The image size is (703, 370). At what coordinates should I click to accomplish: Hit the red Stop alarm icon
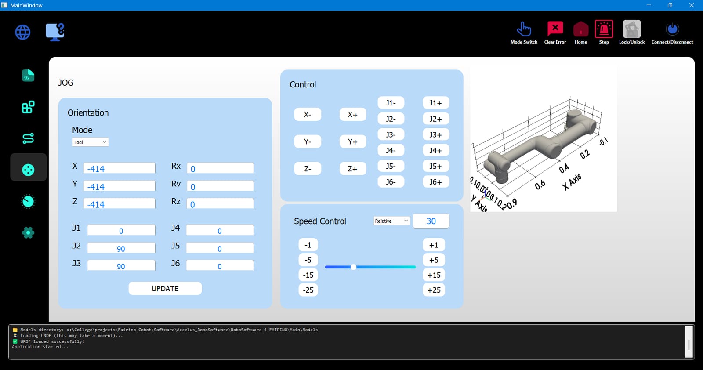point(604,29)
